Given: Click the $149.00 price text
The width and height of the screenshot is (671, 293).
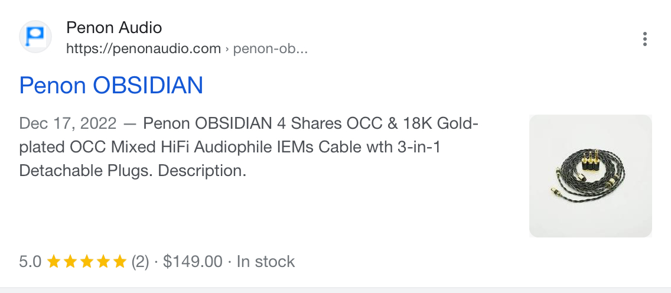Looking at the screenshot, I should (193, 261).
